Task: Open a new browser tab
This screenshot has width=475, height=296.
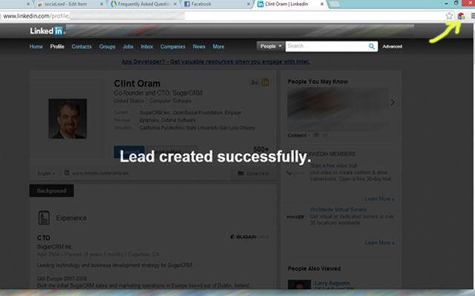Action: tap(334, 4)
